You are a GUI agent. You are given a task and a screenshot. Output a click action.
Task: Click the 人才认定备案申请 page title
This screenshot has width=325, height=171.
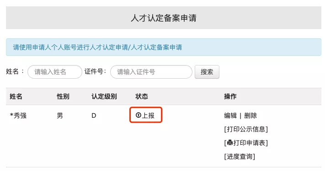tap(164, 18)
